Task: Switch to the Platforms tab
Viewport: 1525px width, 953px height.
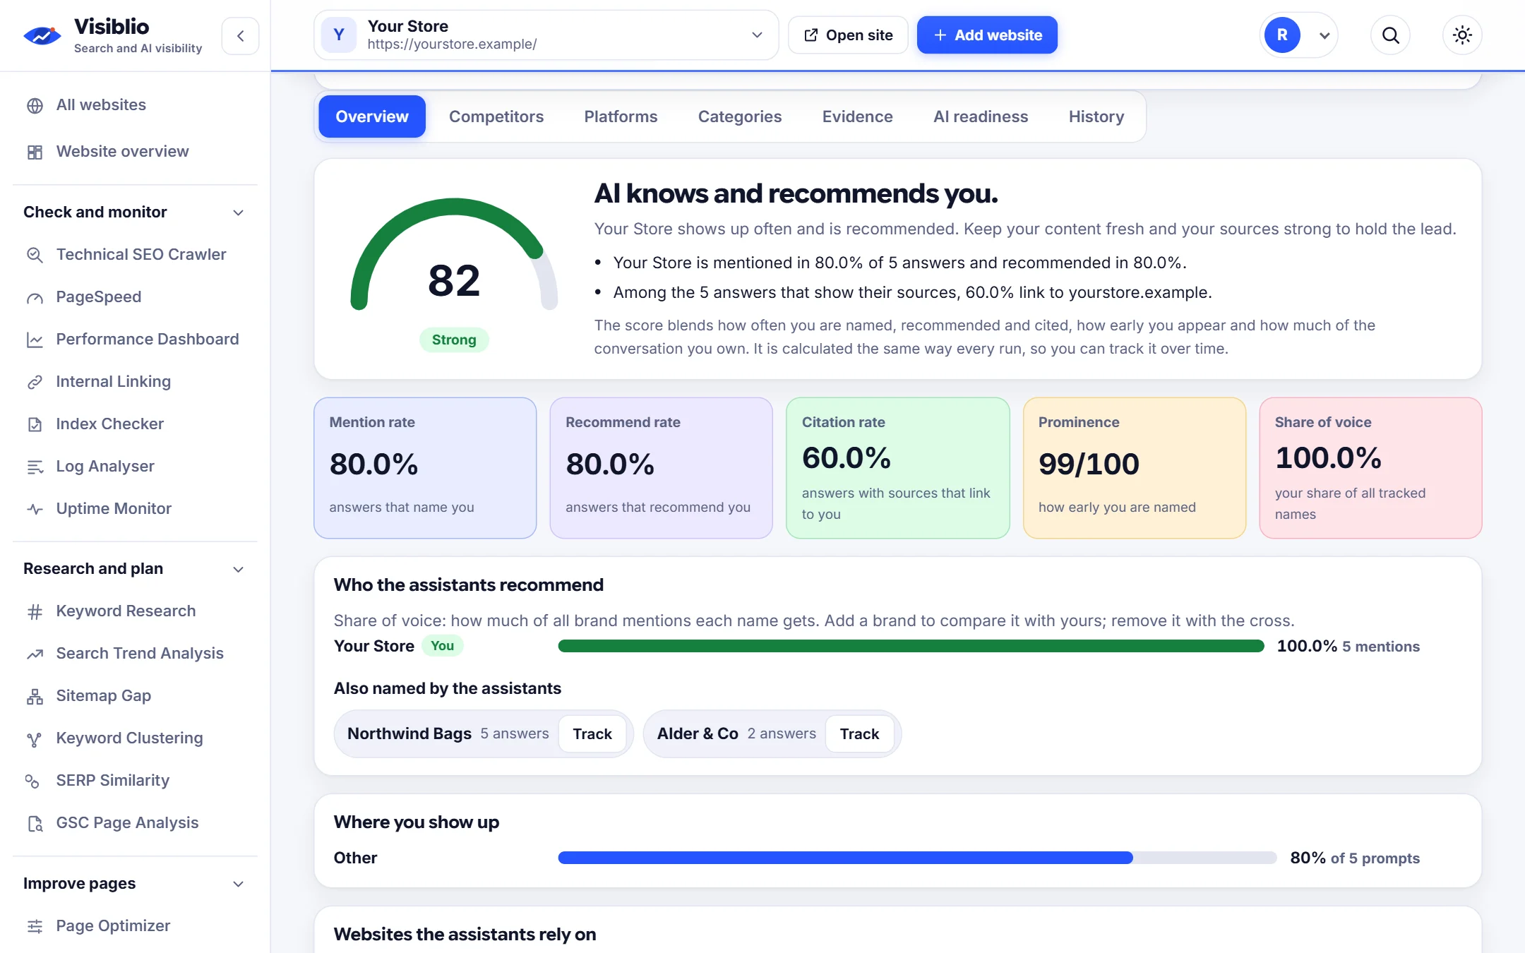Action: point(621,116)
